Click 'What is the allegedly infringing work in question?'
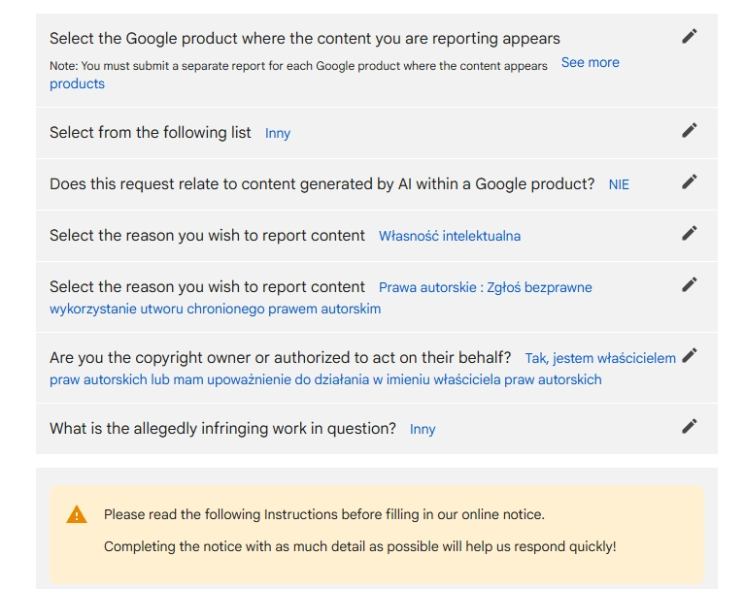Image resolution: width=745 pixels, height=589 pixels. tap(222, 429)
